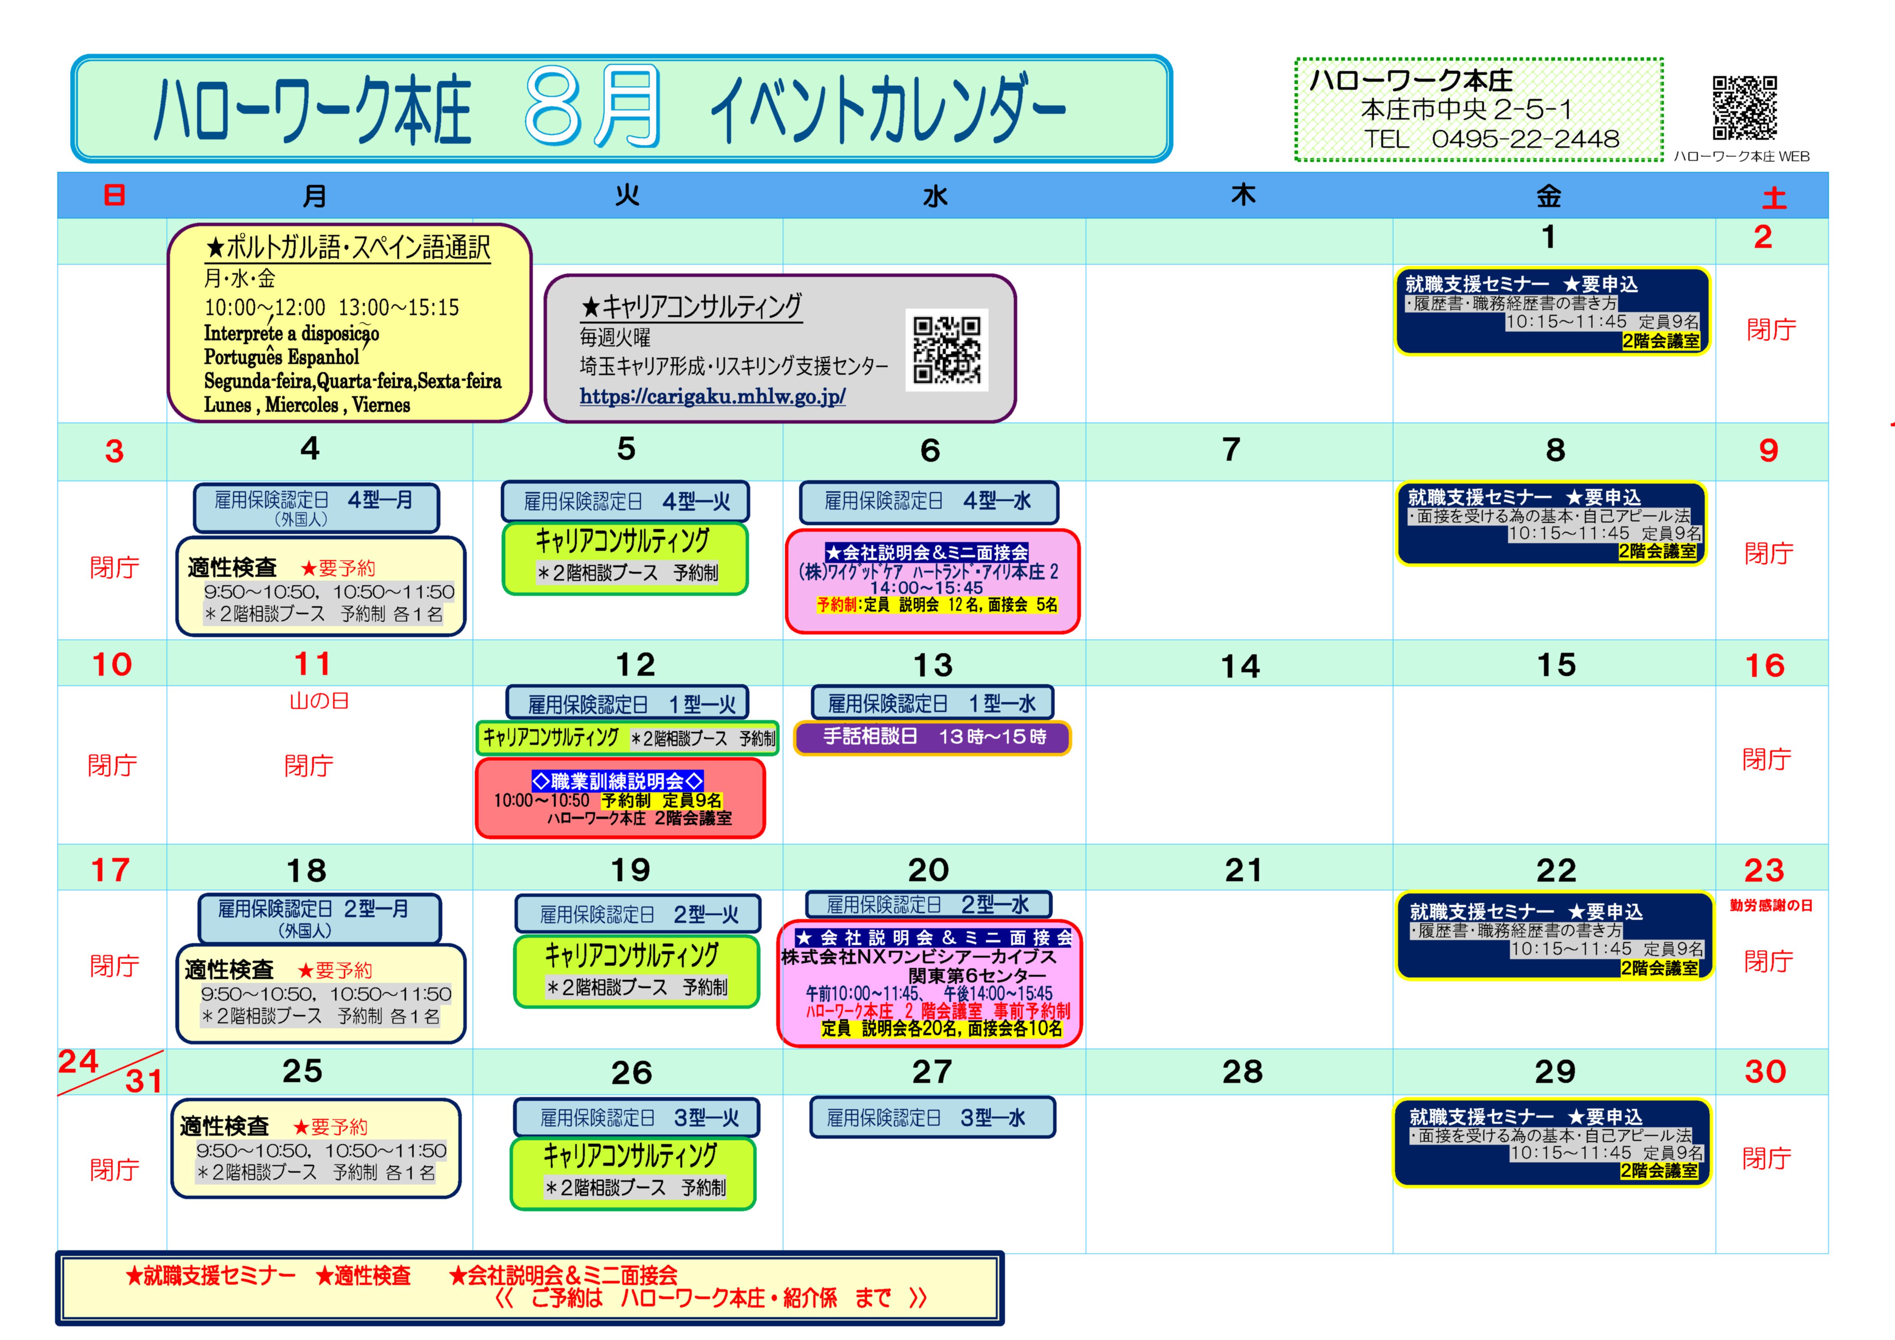
Task: Click the red date number 11
Action: (x=312, y=664)
